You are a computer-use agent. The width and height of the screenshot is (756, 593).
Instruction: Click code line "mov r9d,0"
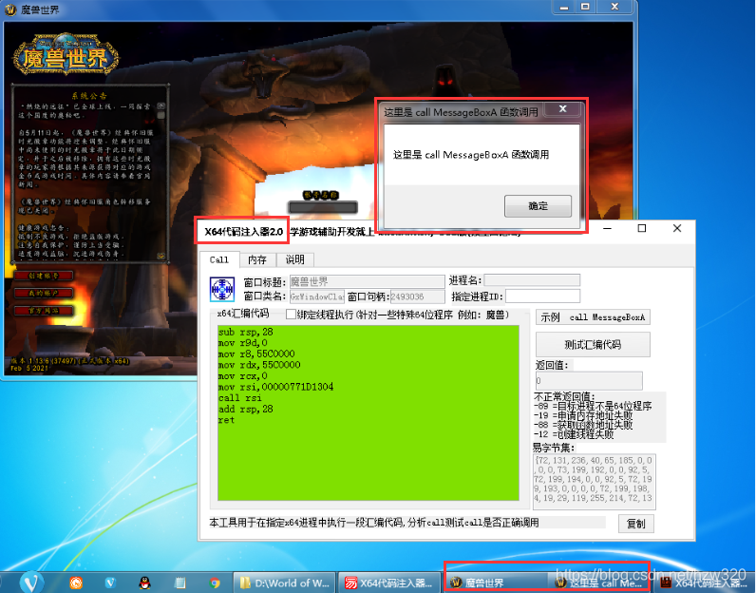click(242, 343)
